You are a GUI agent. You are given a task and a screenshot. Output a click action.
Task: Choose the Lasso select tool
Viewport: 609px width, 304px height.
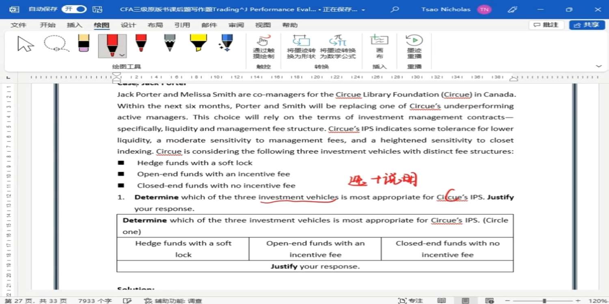56,44
